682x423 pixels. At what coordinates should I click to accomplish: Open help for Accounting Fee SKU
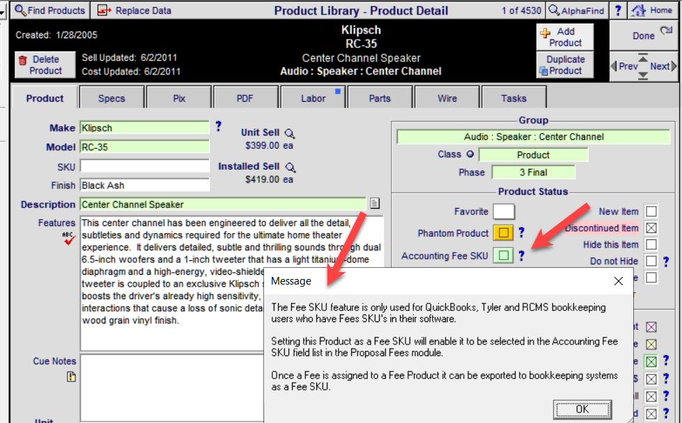pyautogui.click(x=521, y=256)
